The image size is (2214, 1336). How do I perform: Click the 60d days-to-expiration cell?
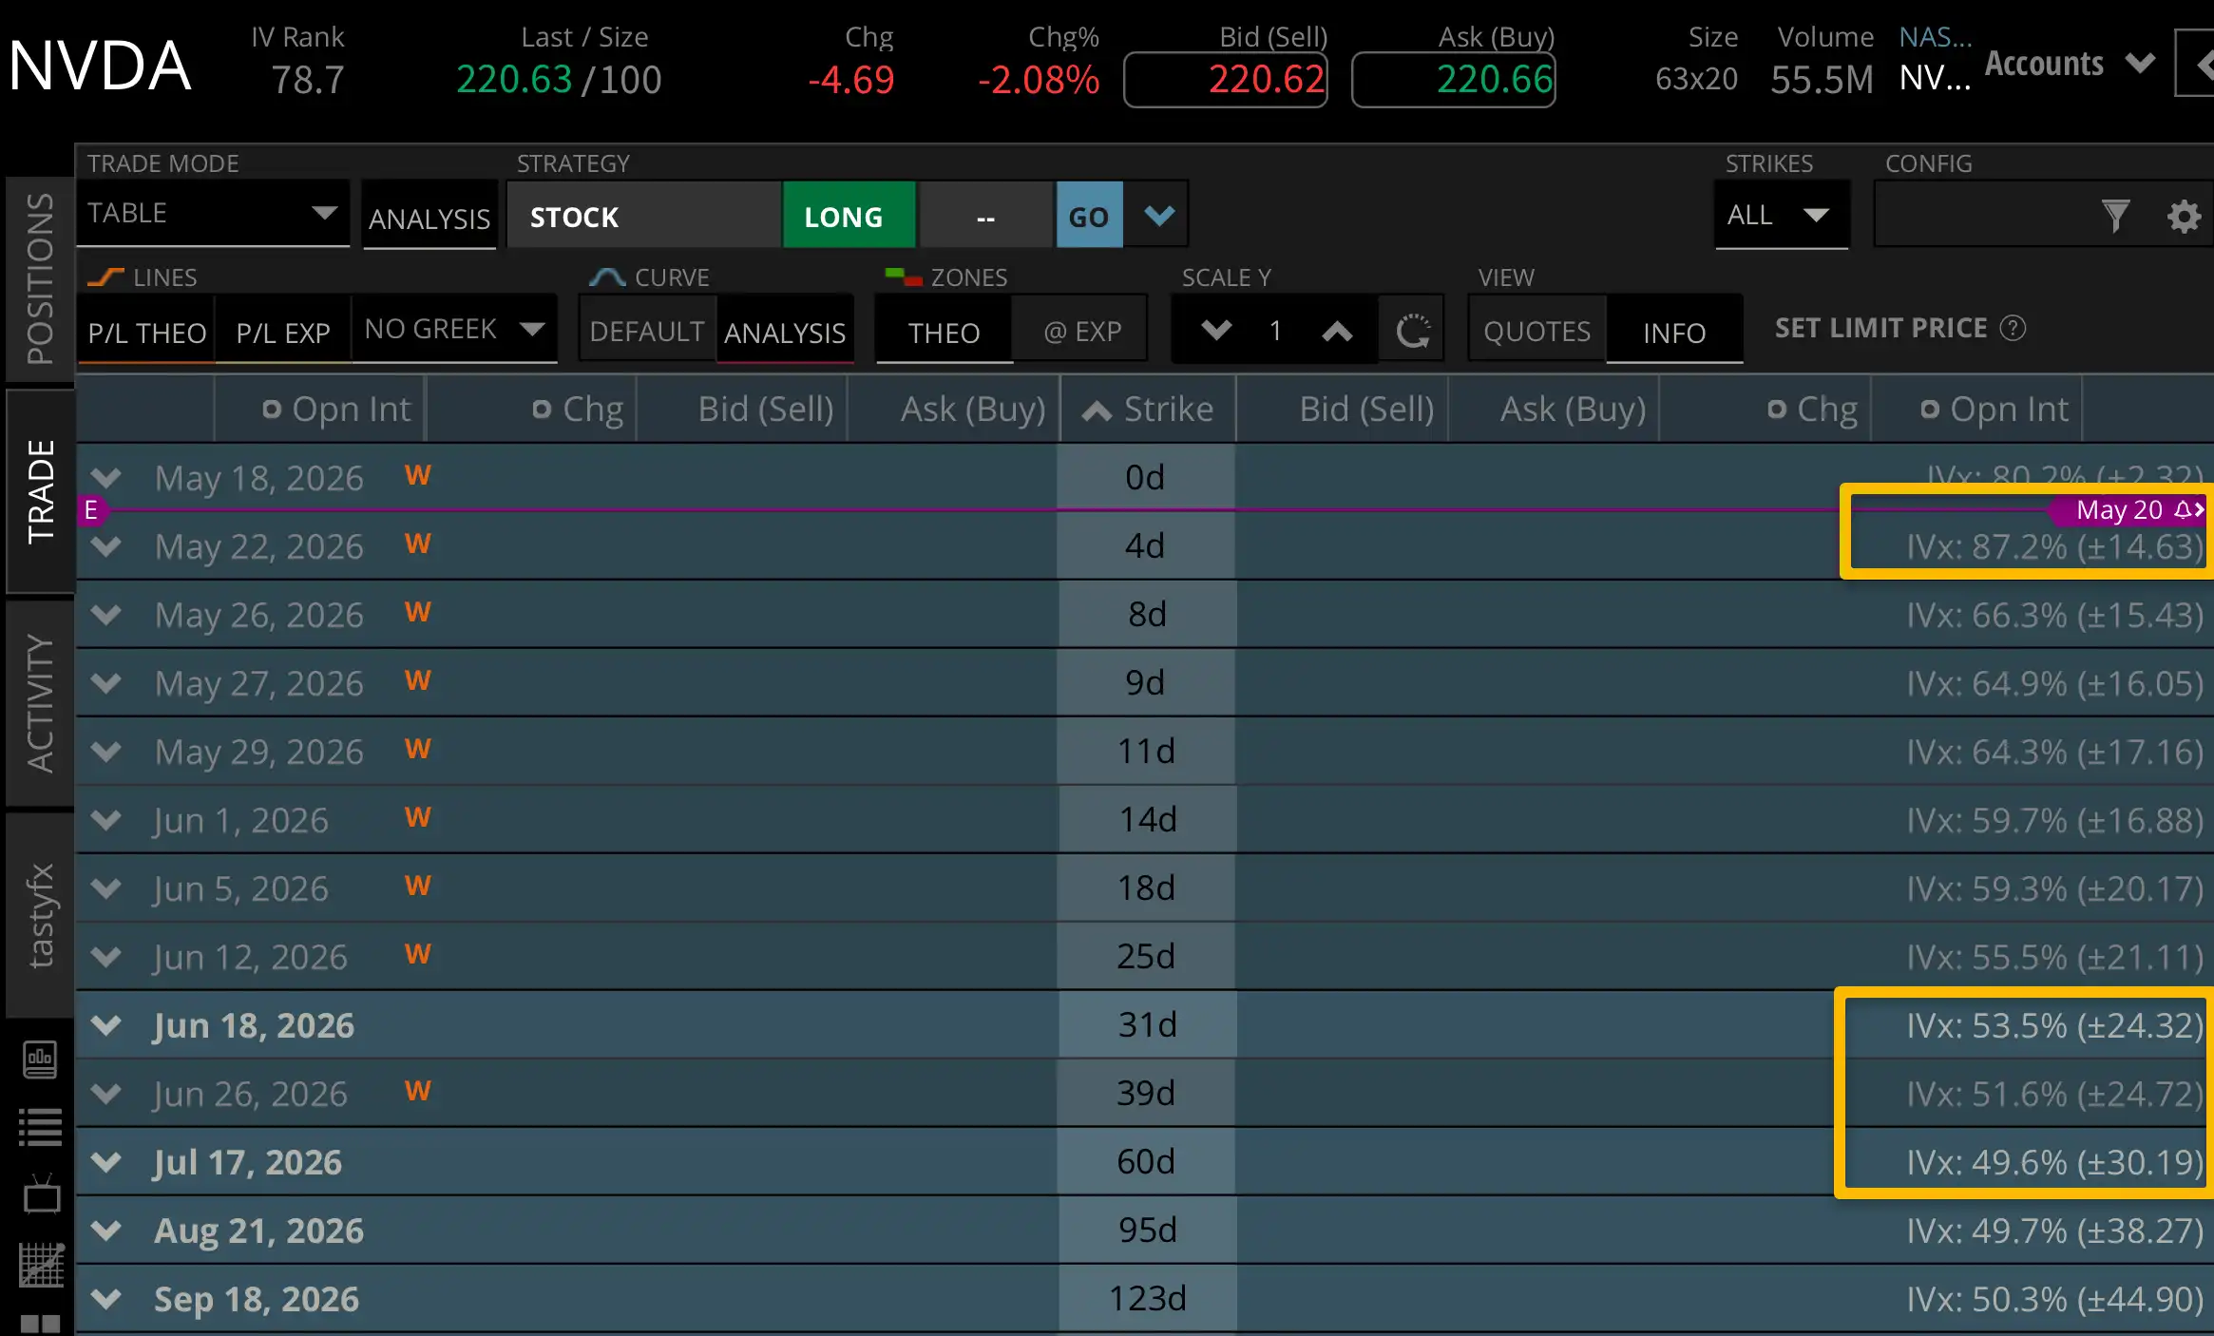coord(1146,1161)
